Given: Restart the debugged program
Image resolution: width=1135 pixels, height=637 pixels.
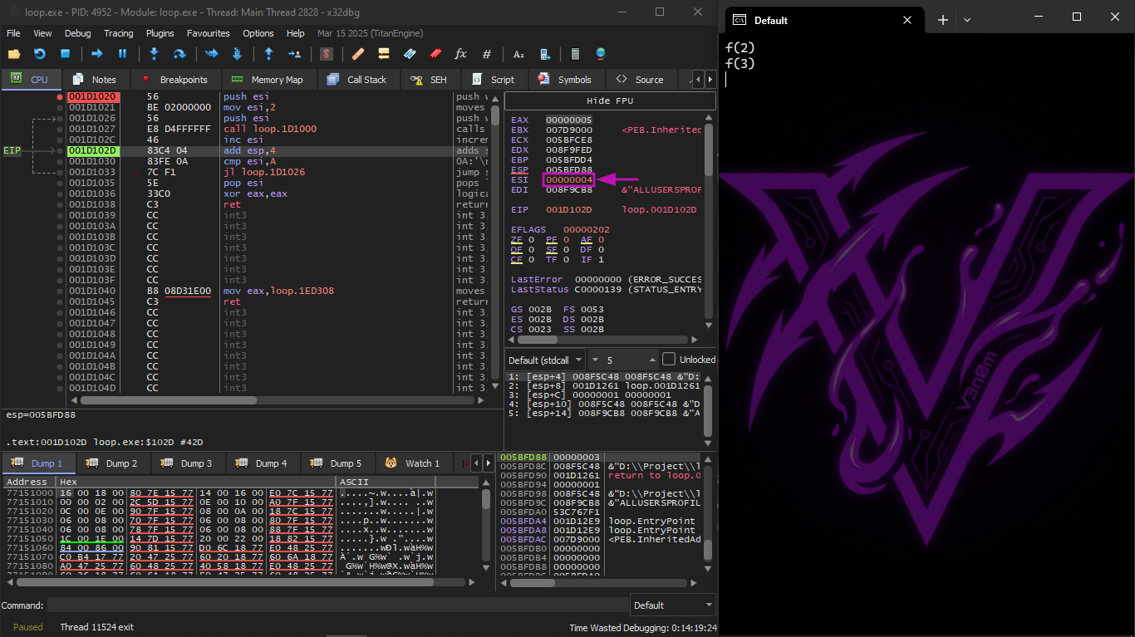Looking at the screenshot, I should (x=39, y=54).
